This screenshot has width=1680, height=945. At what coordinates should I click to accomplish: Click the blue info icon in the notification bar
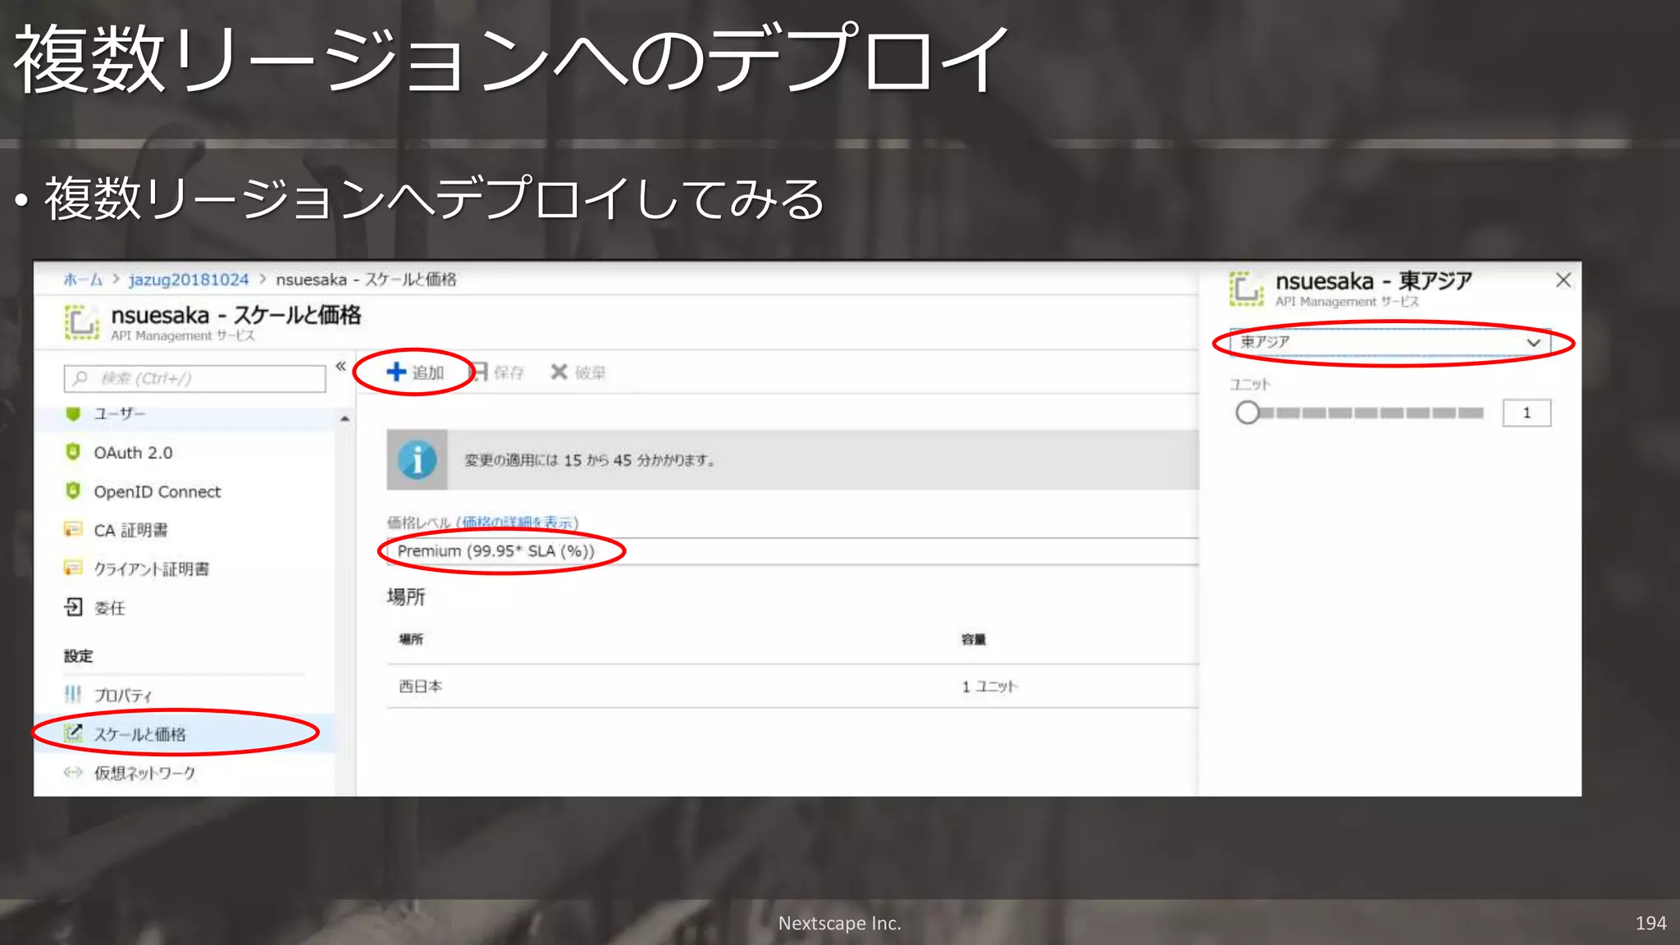[x=417, y=459]
